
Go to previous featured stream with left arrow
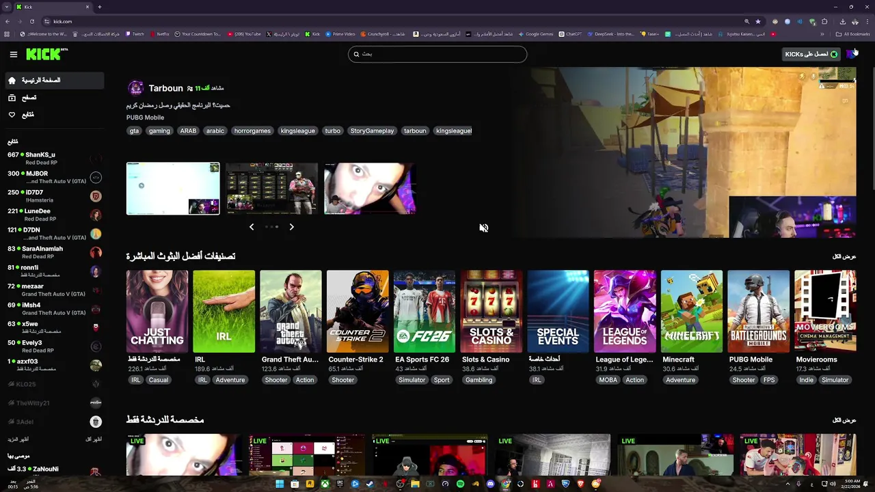(252, 227)
